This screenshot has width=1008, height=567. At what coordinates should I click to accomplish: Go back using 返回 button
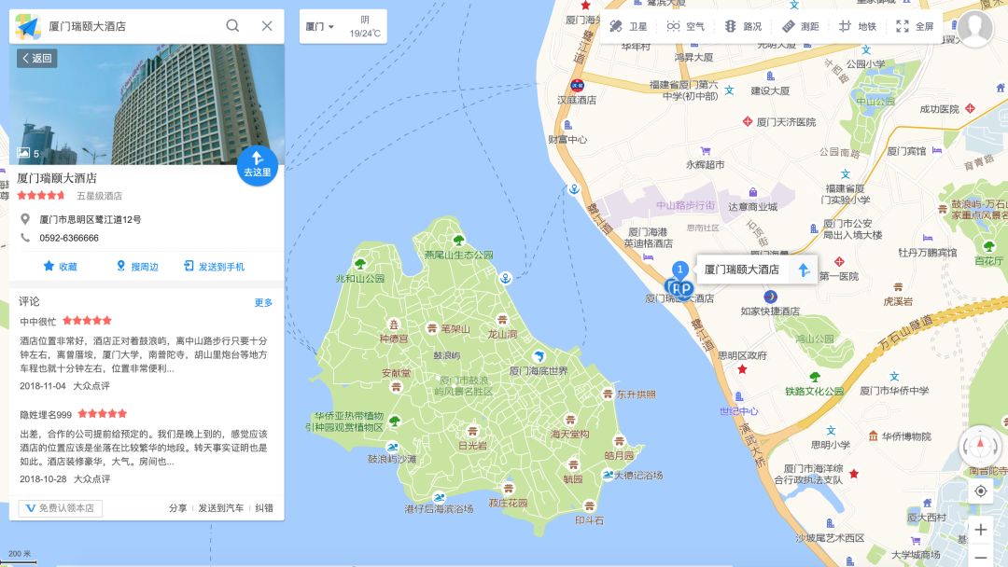point(37,59)
